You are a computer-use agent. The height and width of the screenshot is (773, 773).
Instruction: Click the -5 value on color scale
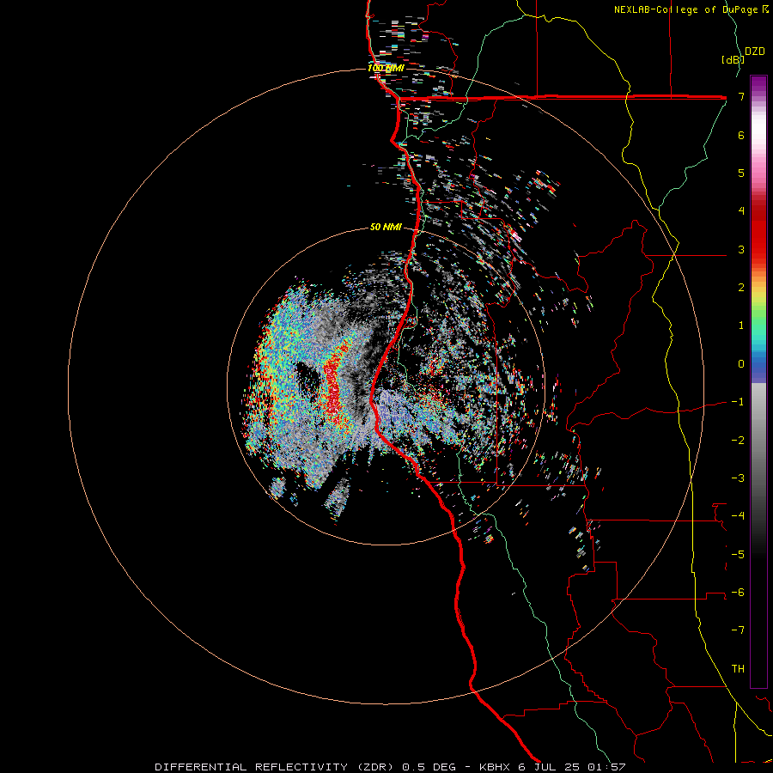click(738, 554)
